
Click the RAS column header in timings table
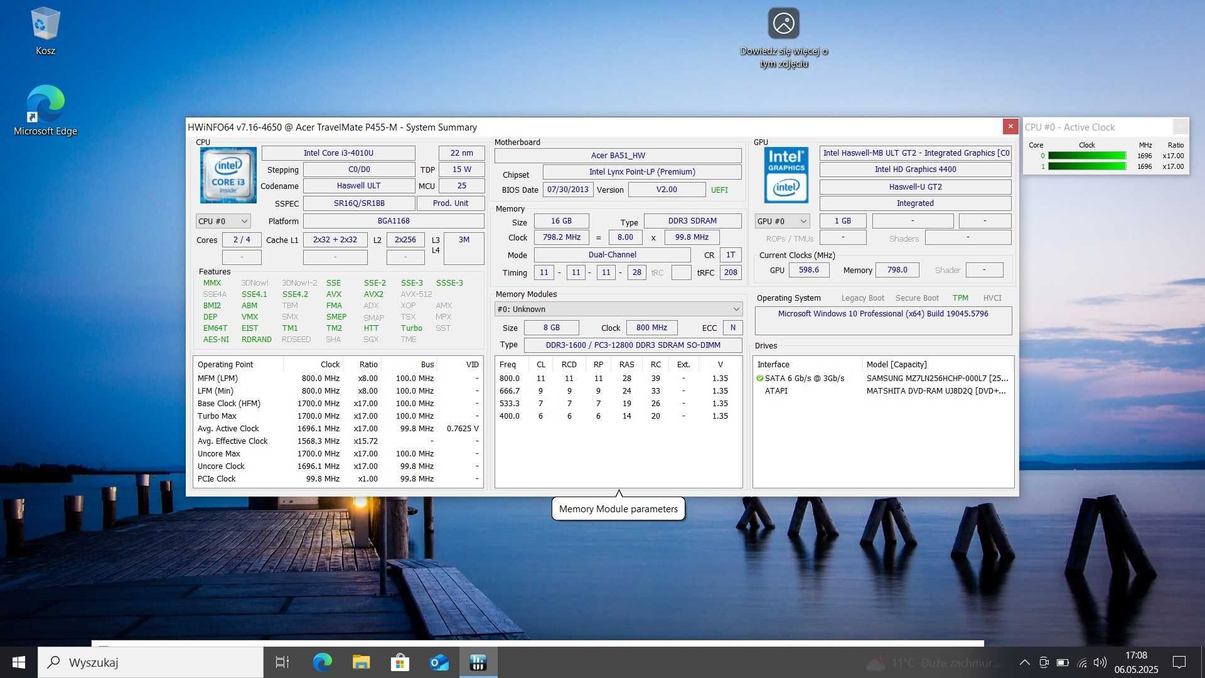coord(626,365)
